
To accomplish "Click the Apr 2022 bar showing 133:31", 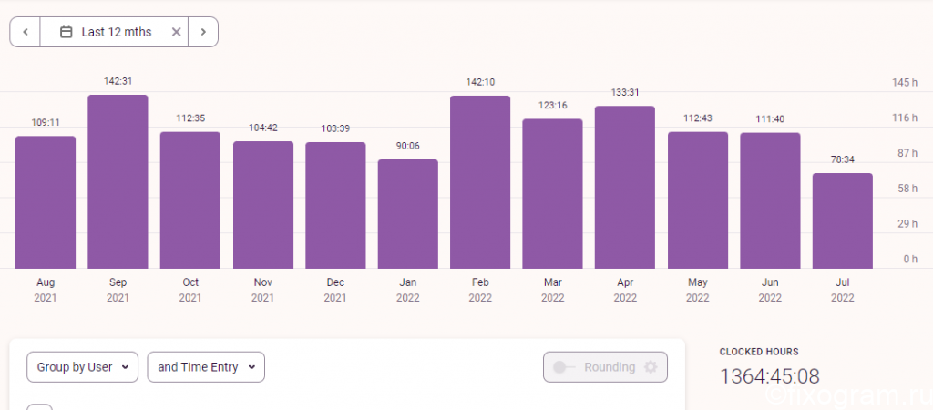I will 625,188.
